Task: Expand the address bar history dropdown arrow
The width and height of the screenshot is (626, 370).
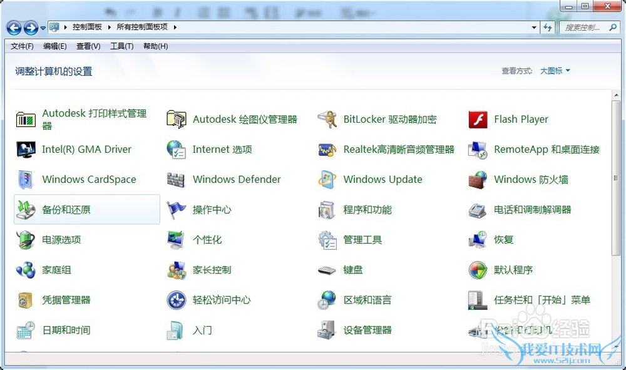Action: (x=534, y=28)
